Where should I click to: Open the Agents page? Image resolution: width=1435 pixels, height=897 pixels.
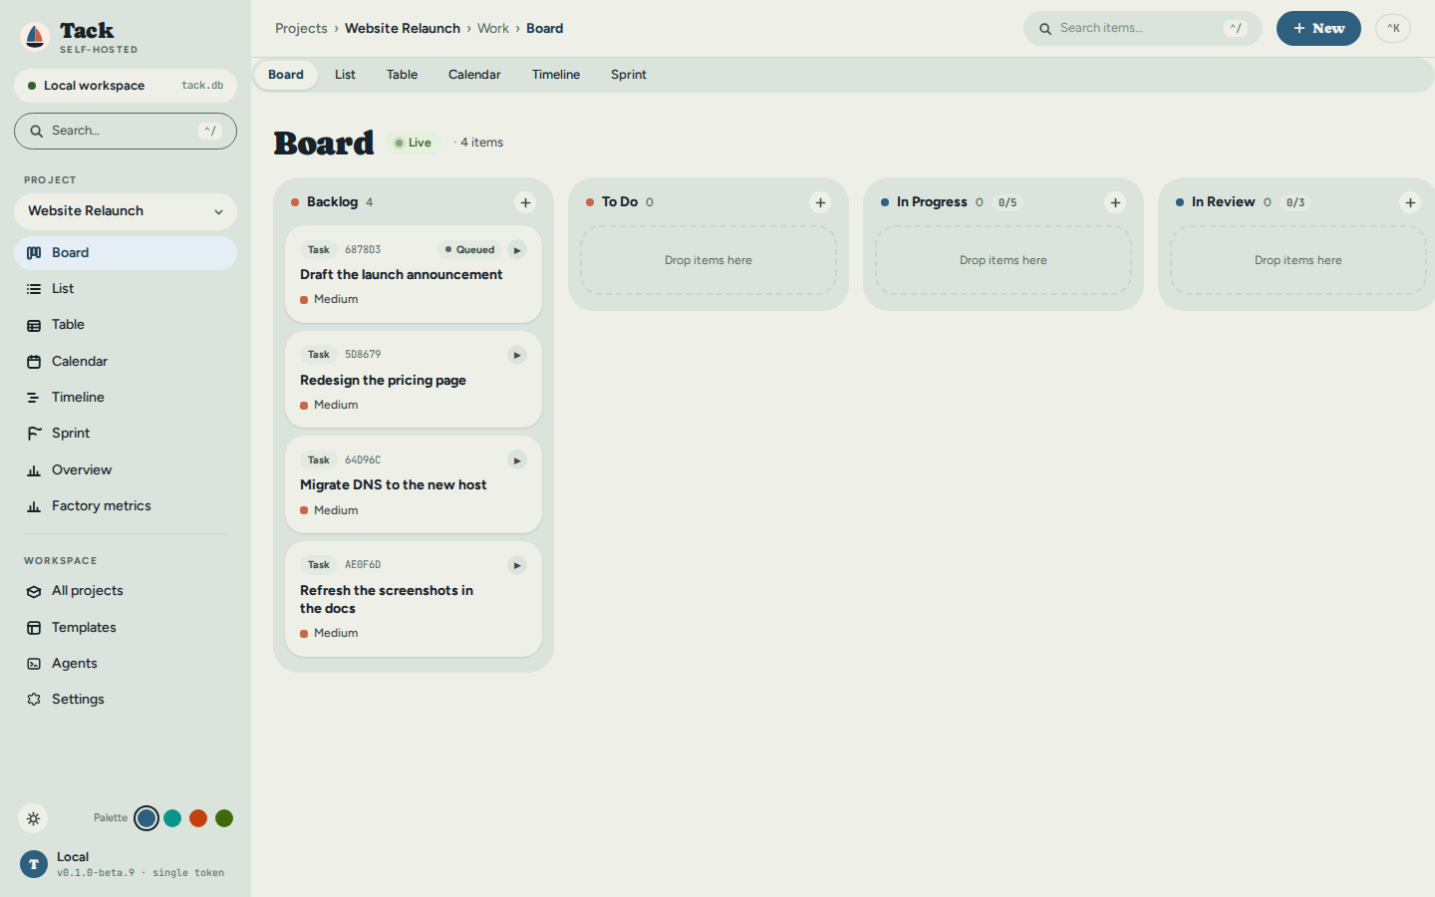(x=126, y=664)
